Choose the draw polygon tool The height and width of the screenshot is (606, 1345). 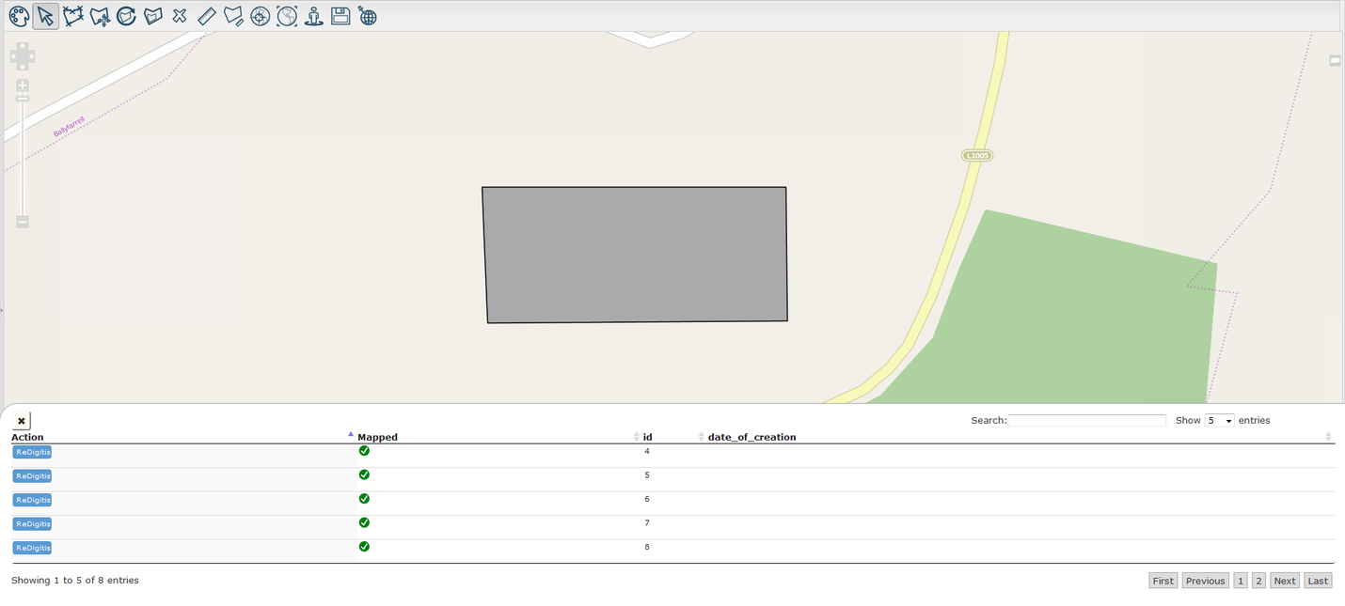point(73,16)
